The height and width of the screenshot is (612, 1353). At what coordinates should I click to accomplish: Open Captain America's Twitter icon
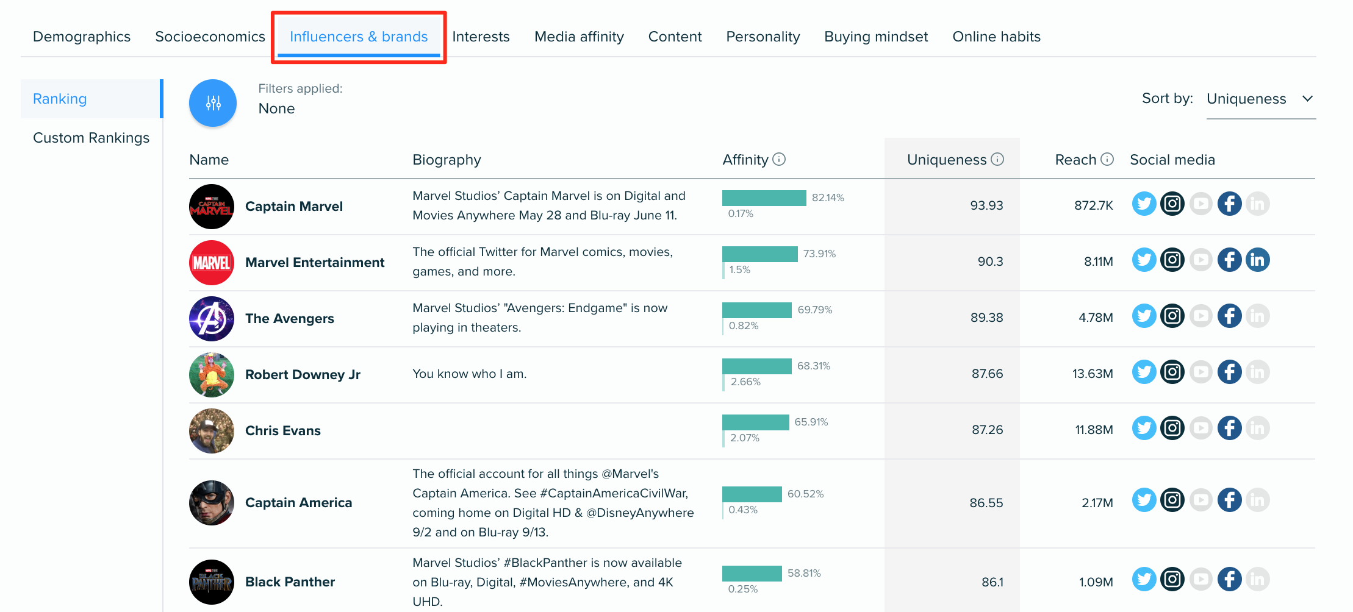tap(1144, 500)
